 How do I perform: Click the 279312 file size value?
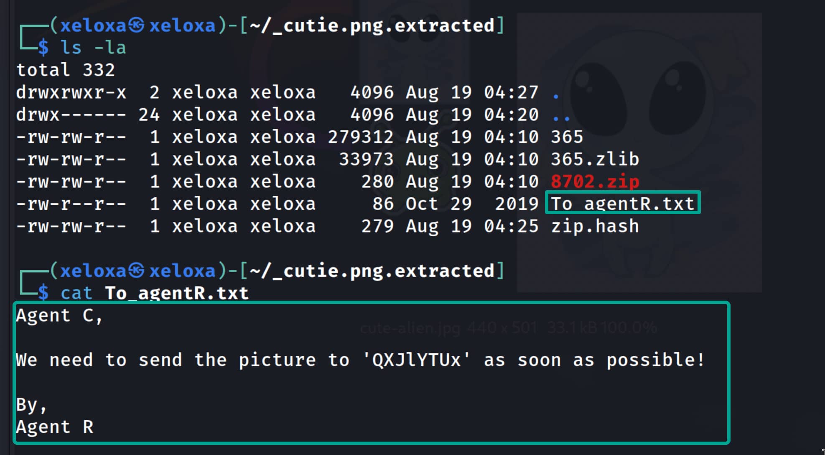tap(360, 137)
